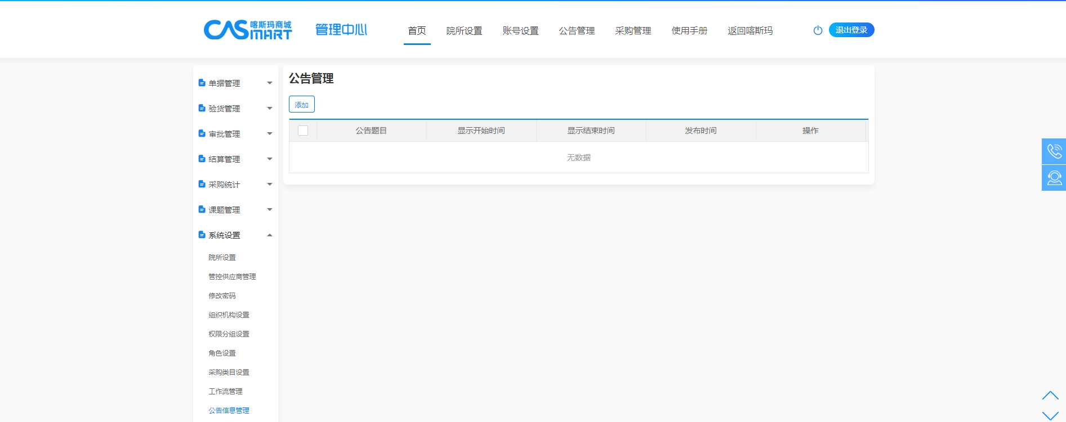Open 公告管理 in the top navigation
1066x422 pixels.
[x=577, y=31]
